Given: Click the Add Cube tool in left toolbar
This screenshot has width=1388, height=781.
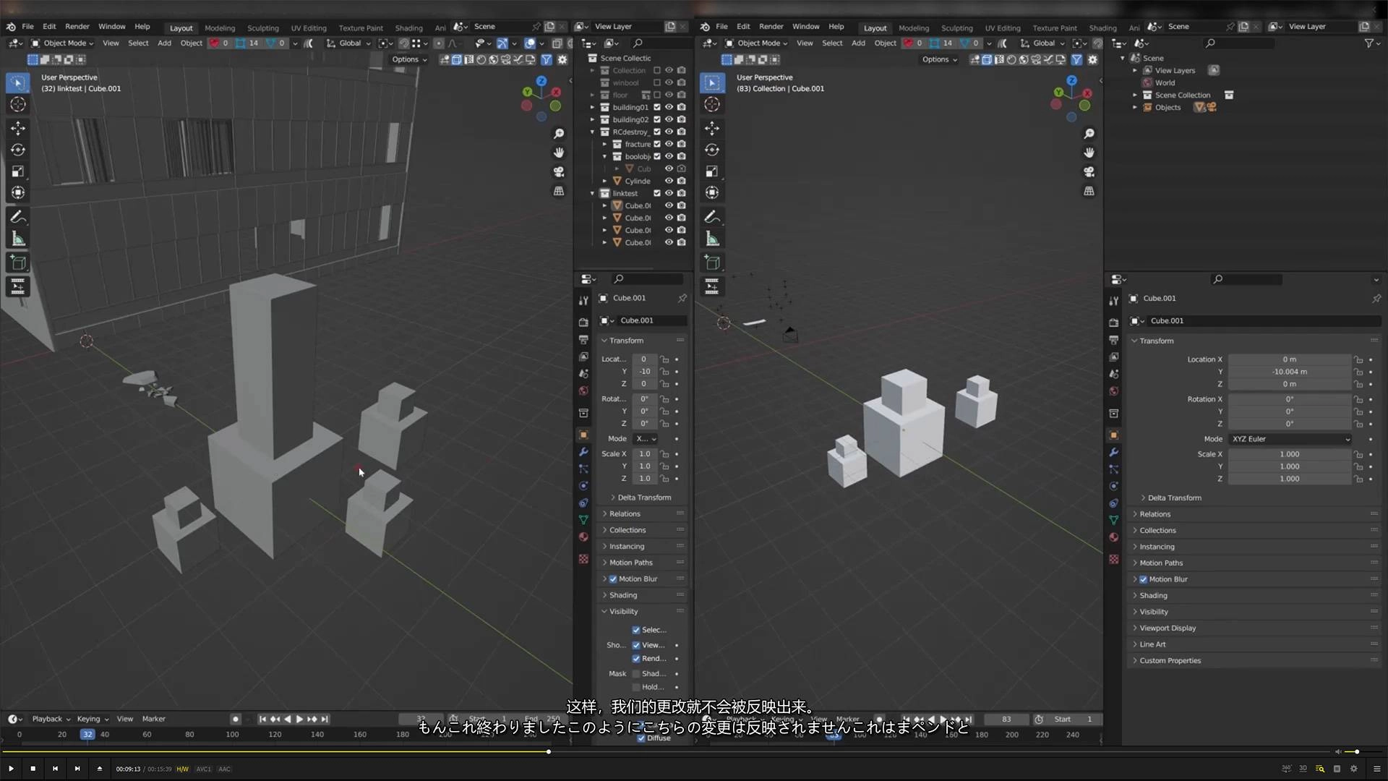Looking at the screenshot, I should coord(18,263).
